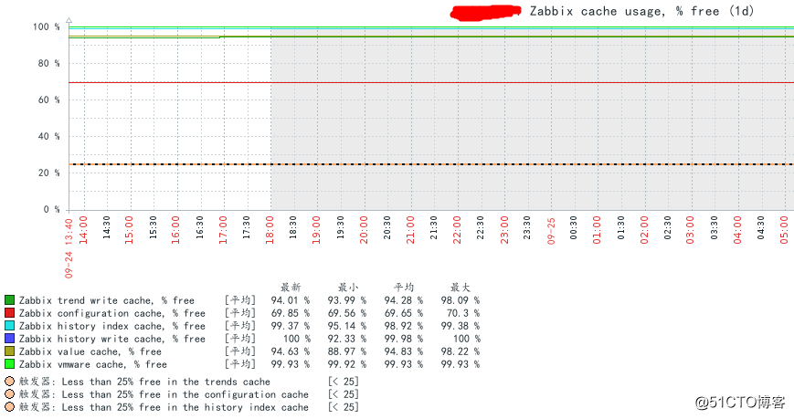Click the [平均] tag of trend write cache row
The width and height of the screenshot is (794, 419).
click(x=240, y=300)
